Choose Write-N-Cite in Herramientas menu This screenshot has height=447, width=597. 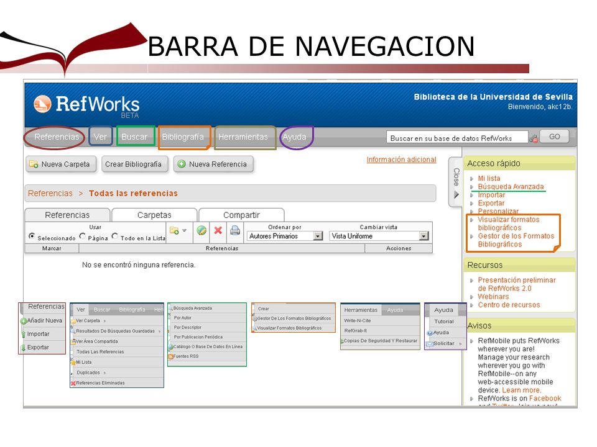pyautogui.click(x=357, y=321)
